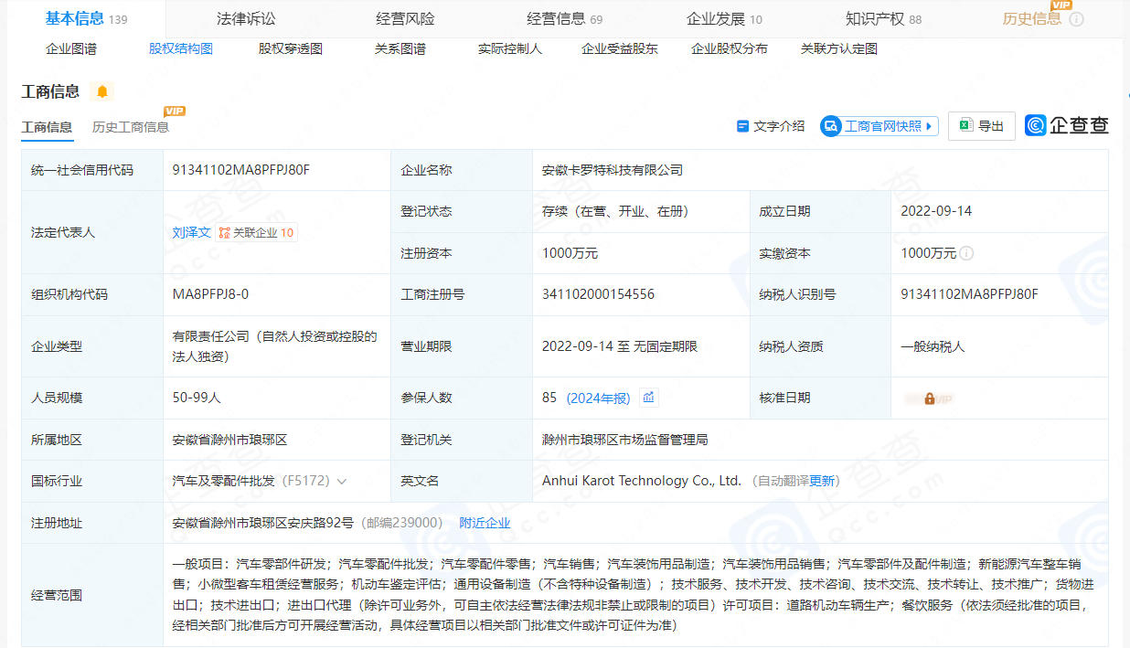This screenshot has height=648, width=1130.
Task: Go to the 经营风险 tab
Action: tap(405, 19)
